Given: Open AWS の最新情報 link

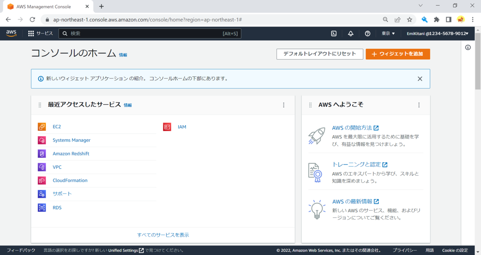Looking at the screenshot, I should [x=355, y=201].
